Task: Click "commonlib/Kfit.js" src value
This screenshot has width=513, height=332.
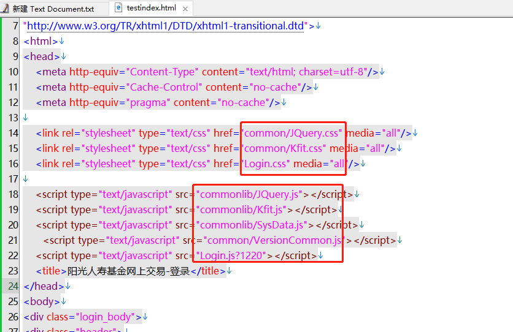Action: (241, 210)
